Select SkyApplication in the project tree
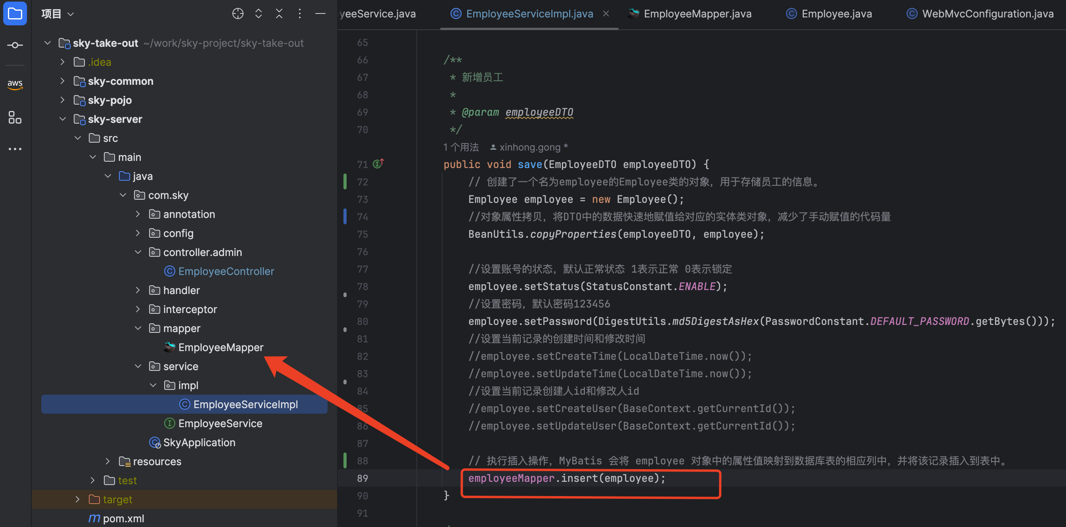1066x527 pixels. coord(199,442)
